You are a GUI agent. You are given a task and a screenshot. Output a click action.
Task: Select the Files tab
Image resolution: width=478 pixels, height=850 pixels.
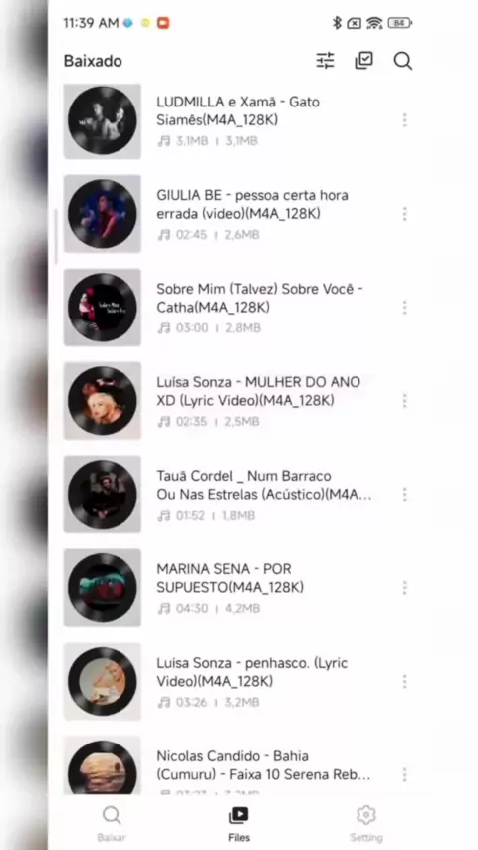(239, 824)
